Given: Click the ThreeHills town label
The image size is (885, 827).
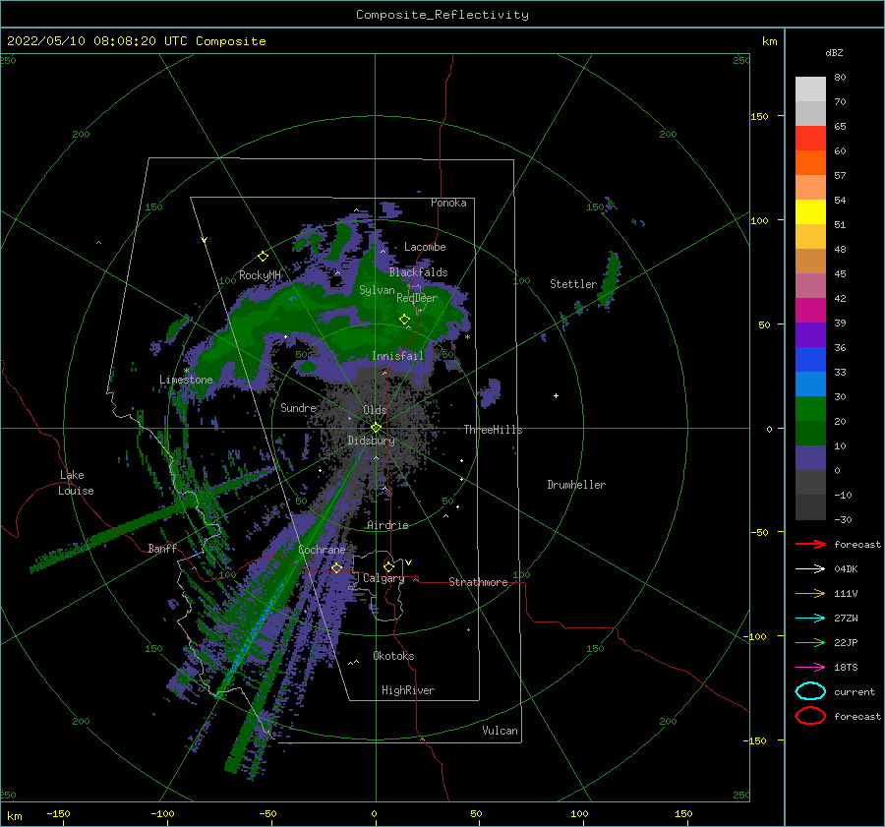Looking at the screenshot, I should (x=493, y=430).
